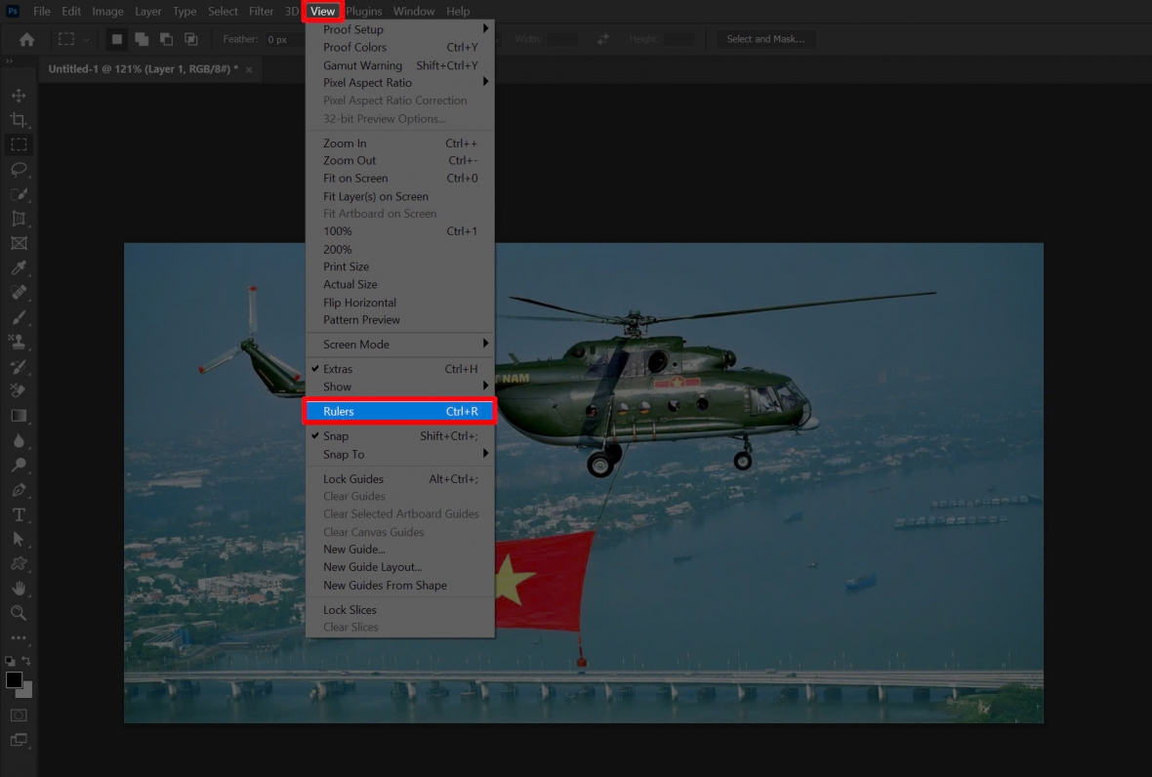This screenshot has height=777, width=1152.
Task: Open the File menu
Action: click(42, 11)
